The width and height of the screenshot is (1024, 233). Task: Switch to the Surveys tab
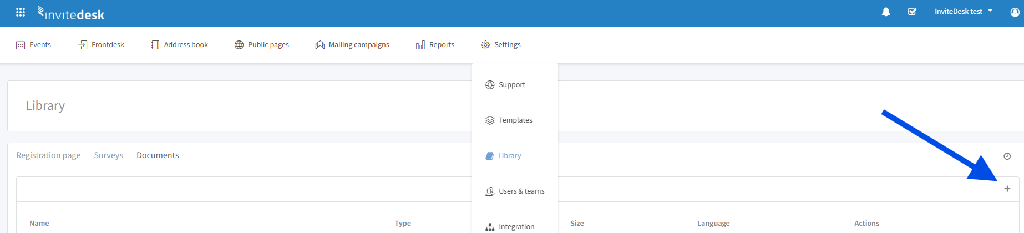pyautogui.click(x=109, y=155)
